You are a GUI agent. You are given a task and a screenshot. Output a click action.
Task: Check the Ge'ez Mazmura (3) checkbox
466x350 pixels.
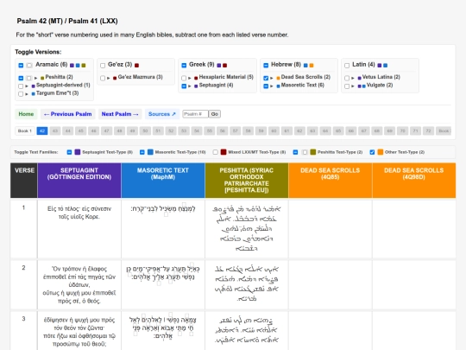click(x=103, y=78)
